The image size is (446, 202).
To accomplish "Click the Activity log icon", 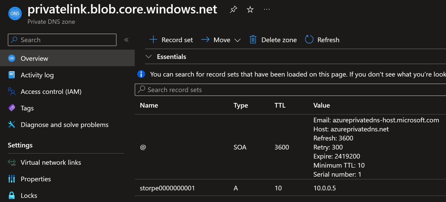I will [x=12, y=75].
